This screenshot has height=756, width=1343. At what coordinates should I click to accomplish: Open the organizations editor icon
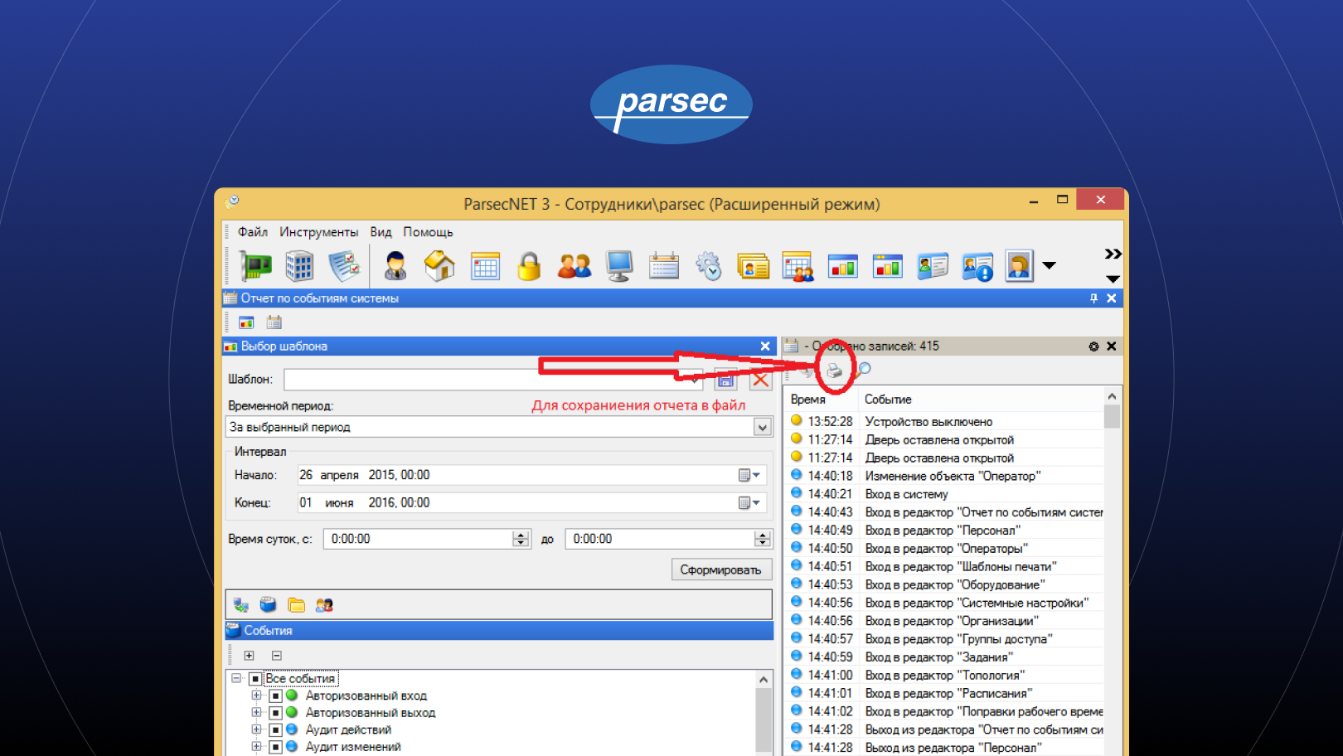click(299, 266)
